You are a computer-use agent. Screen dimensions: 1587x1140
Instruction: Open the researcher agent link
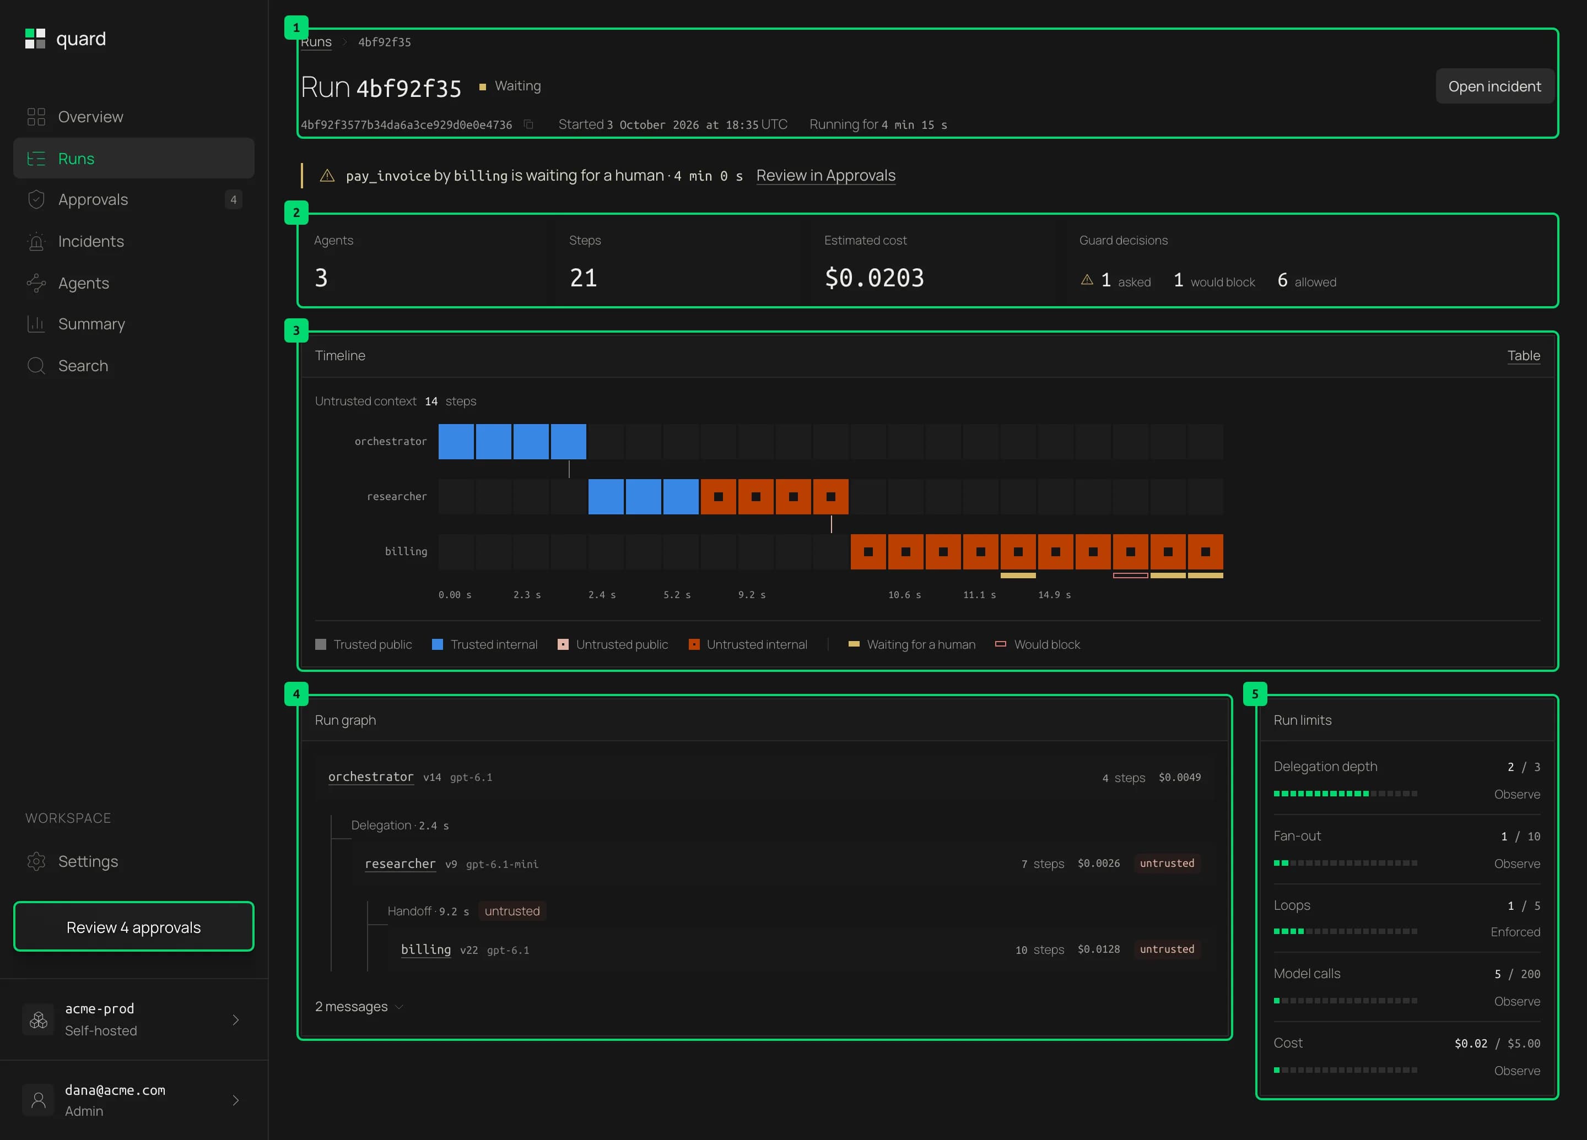pos(400,864)
